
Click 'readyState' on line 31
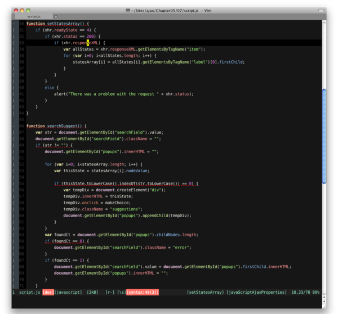(66, 30)
